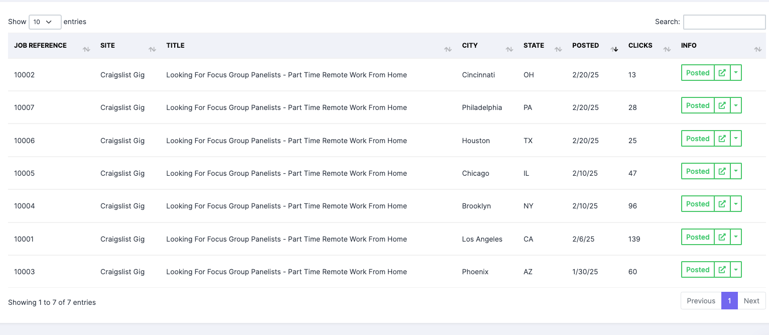Screen dimensions: 769x335
Task: Expand dropdown caret on Phoenix row
Action: 735,270
